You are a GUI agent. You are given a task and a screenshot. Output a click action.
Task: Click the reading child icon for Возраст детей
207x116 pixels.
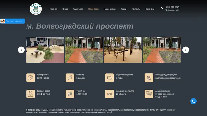(x=30, y=94)
